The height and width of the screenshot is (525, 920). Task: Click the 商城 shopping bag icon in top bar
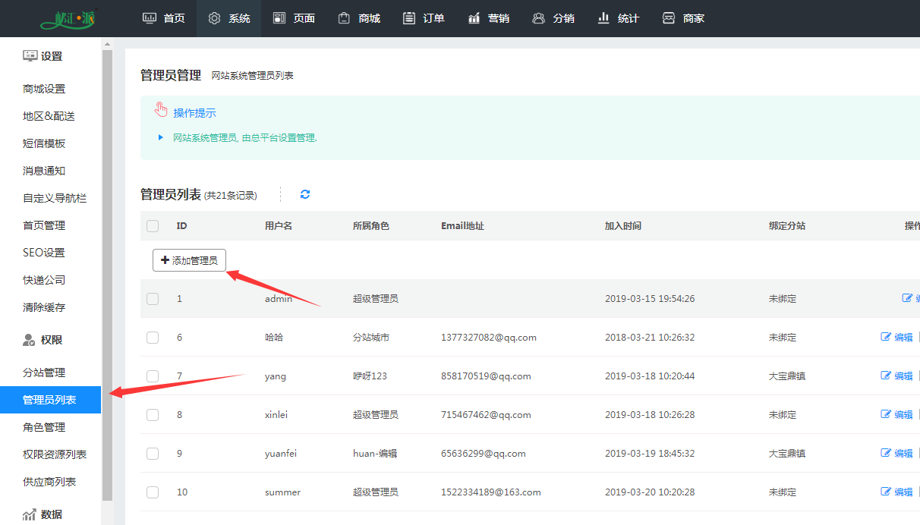345,18
